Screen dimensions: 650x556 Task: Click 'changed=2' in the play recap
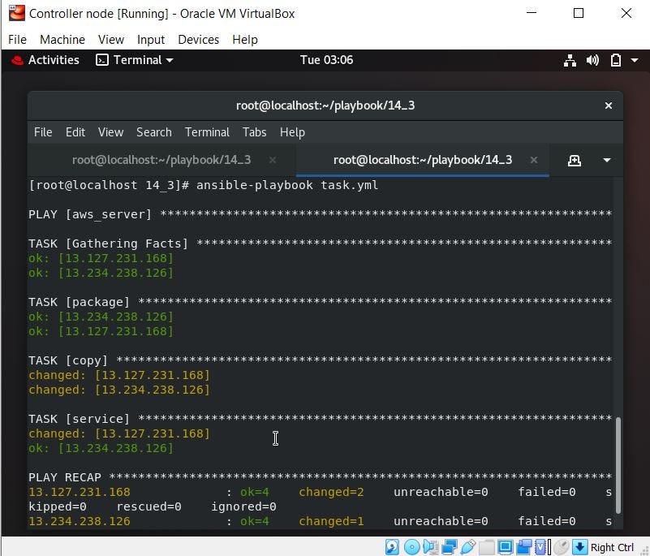(x=331, y=492)
